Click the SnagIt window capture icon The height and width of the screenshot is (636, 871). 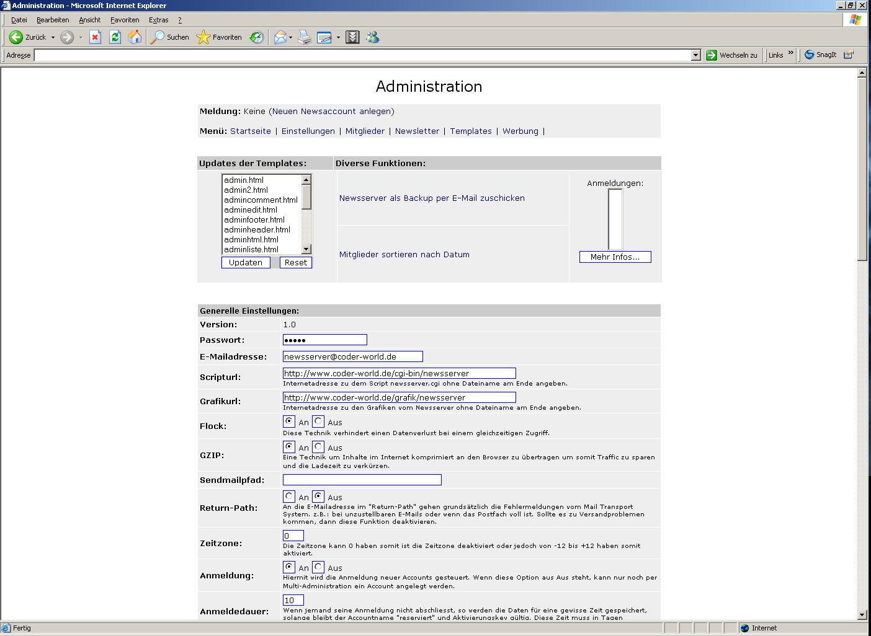pyautogui.click(x=849, y=55)
